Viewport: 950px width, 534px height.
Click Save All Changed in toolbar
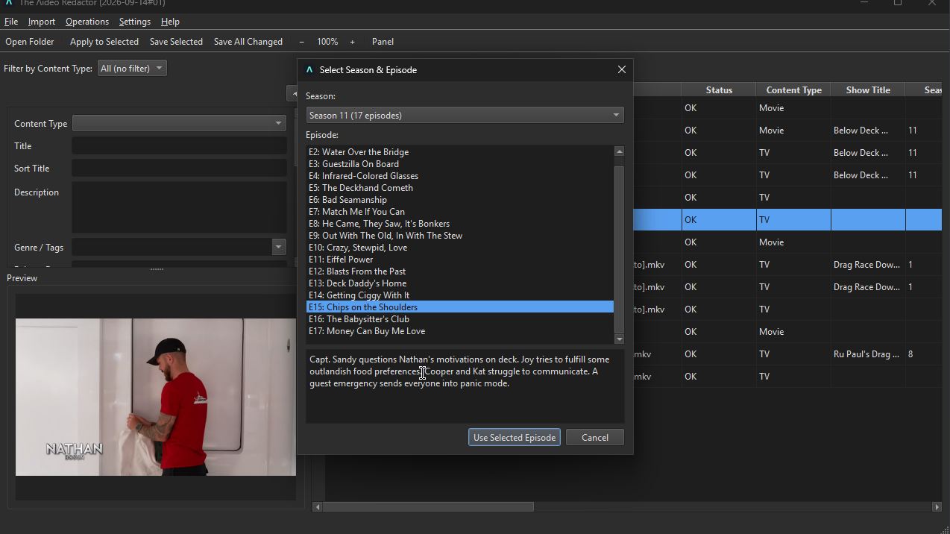click(248, 42)
